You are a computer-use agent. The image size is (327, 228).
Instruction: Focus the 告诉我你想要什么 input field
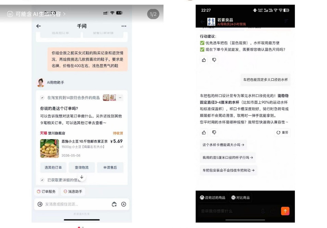coord(229,211)
